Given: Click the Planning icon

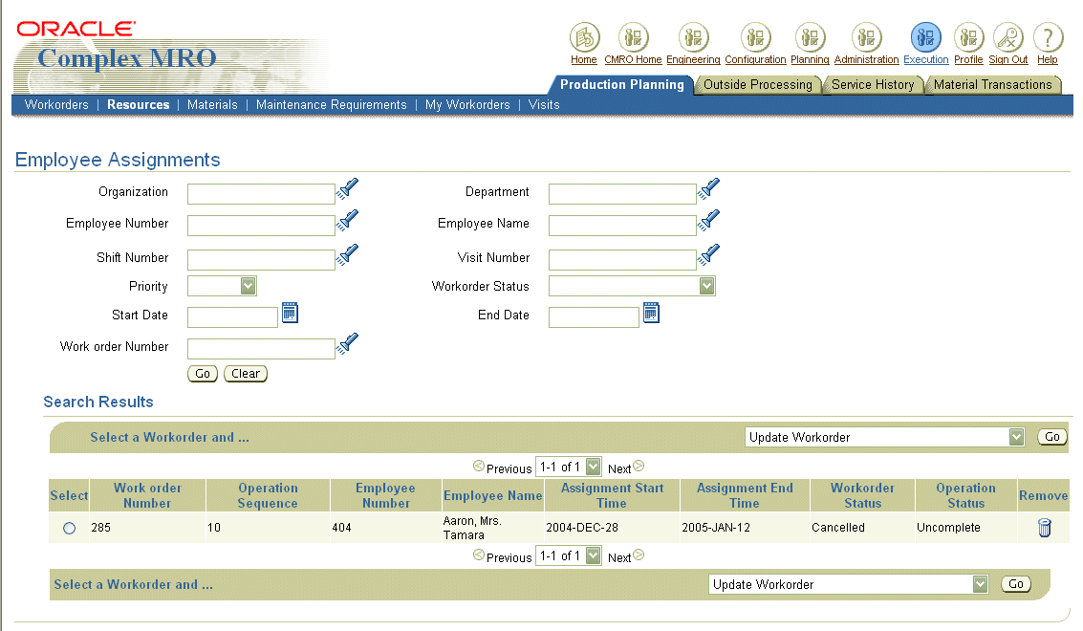Looking at the screenshot, I should coord(810,37).
